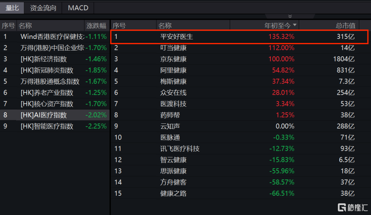Image resolution: width=371 pixels, height=215 pixels.
Task: Click the 健康之路 row at bottom
Action: (173, 193)
